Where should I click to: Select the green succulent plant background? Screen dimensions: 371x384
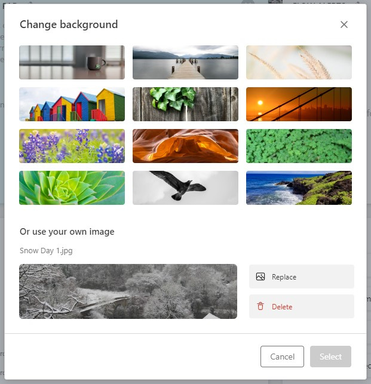pos(72,188)
